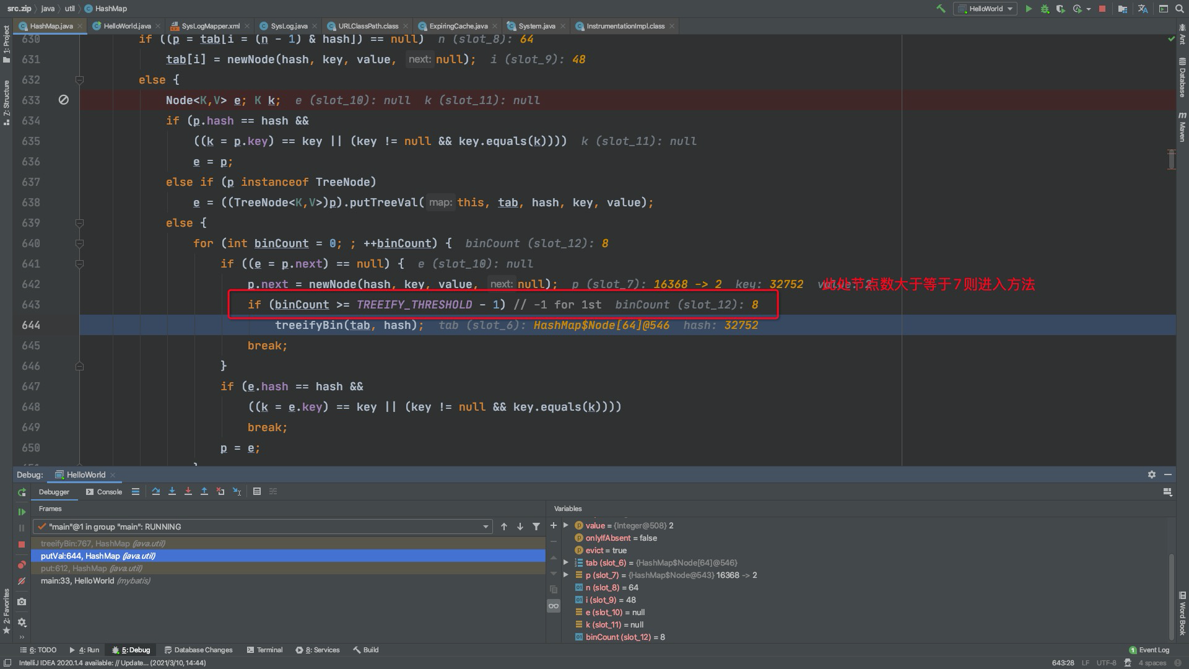Go to next frame down arrow
Image resolution: width=1189 pixels, height=669 pixels.
(x=520, y=527)
